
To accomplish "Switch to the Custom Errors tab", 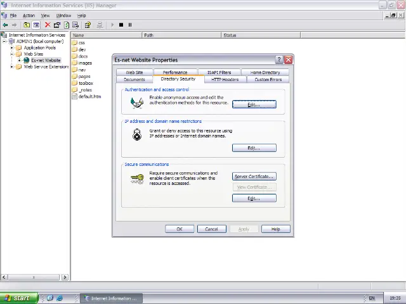I will pyautogui.click(x=268, y=79).
